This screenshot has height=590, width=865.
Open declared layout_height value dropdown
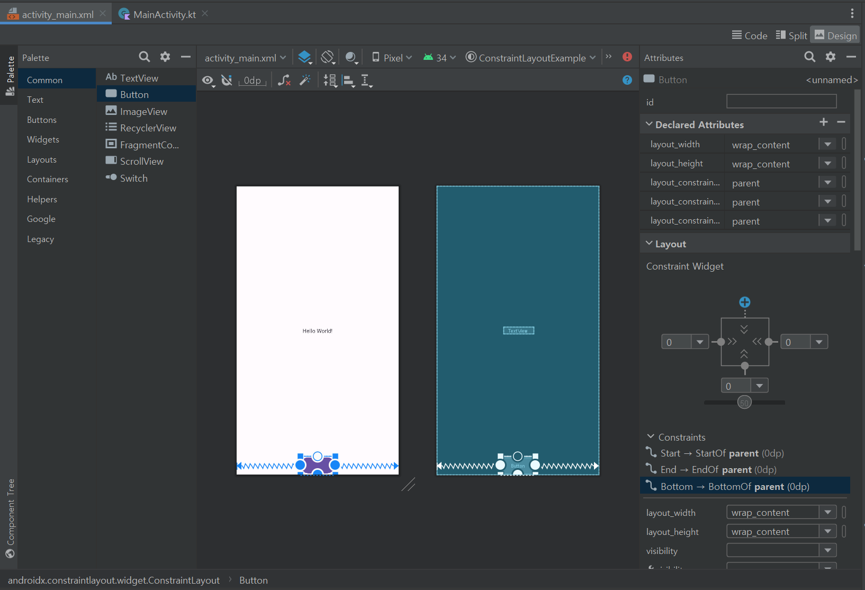[827, 163]
